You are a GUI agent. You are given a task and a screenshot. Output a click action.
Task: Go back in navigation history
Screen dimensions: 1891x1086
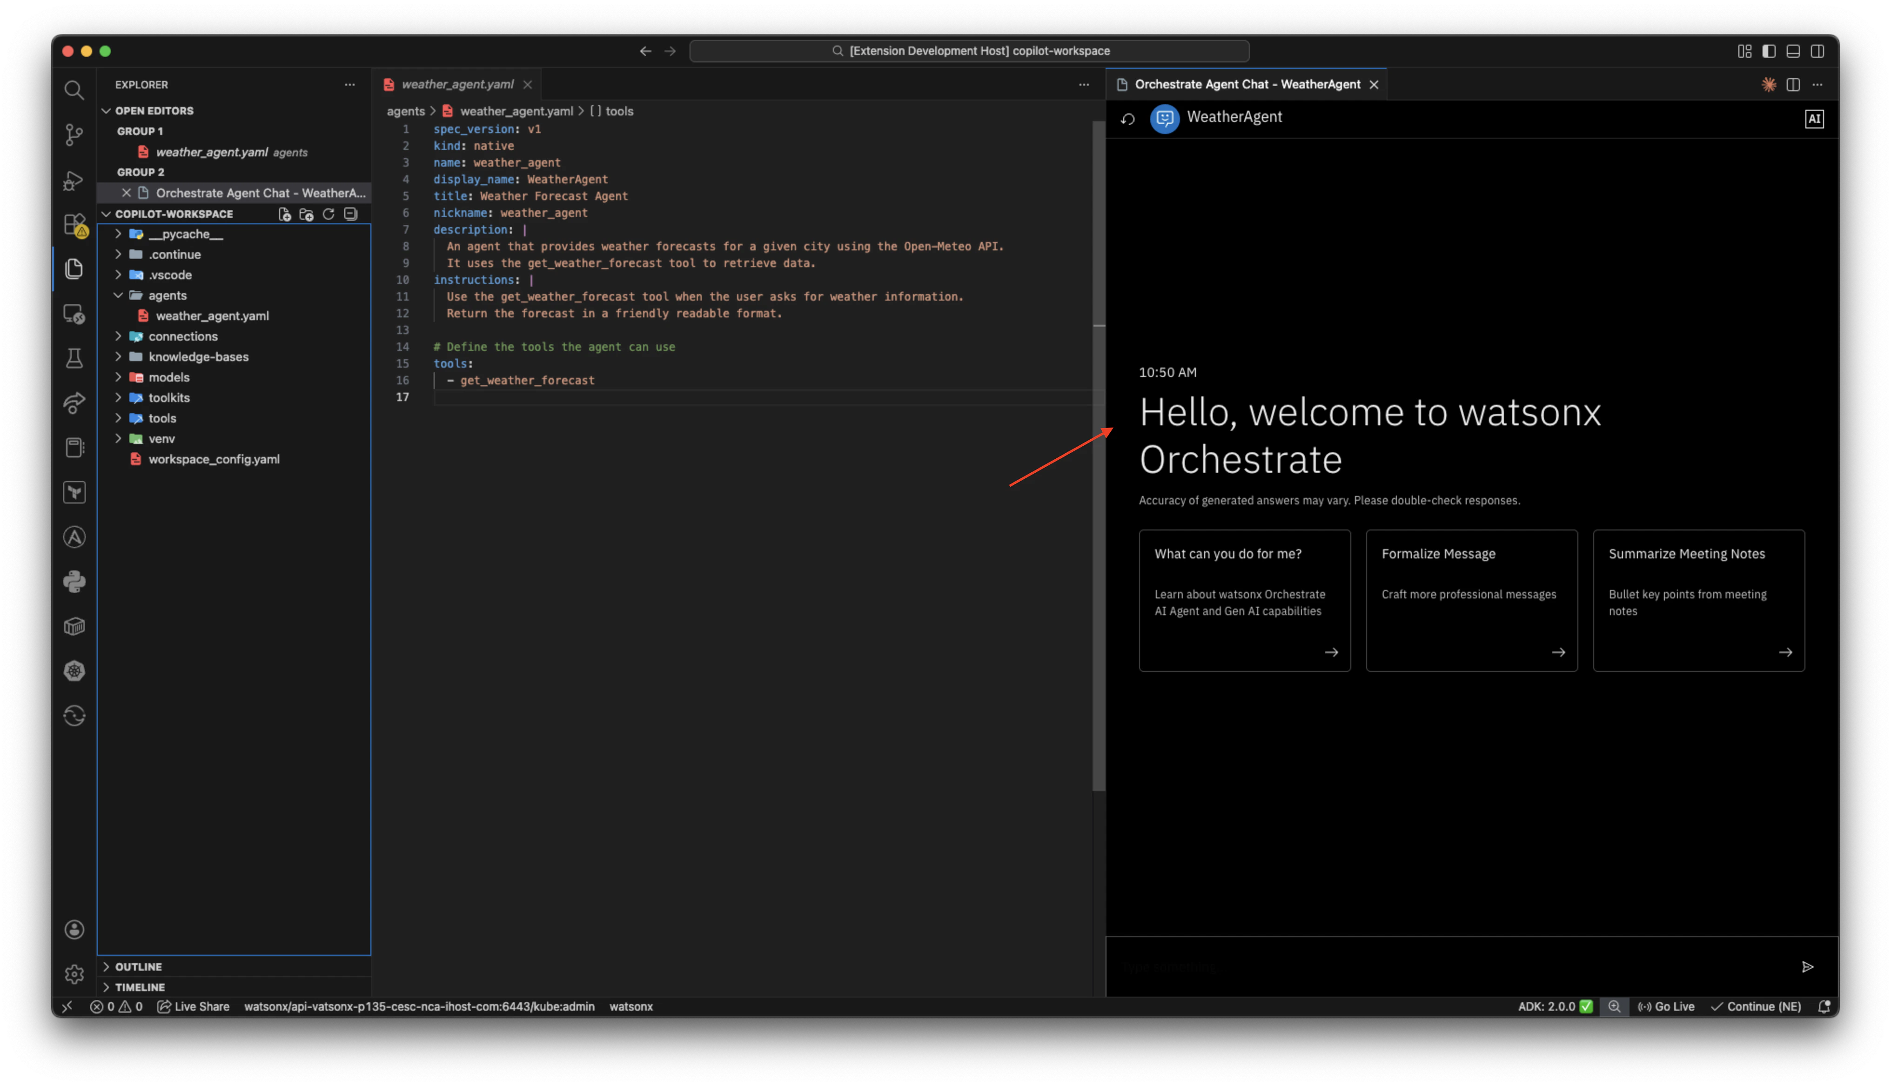(x=646, y=51)
